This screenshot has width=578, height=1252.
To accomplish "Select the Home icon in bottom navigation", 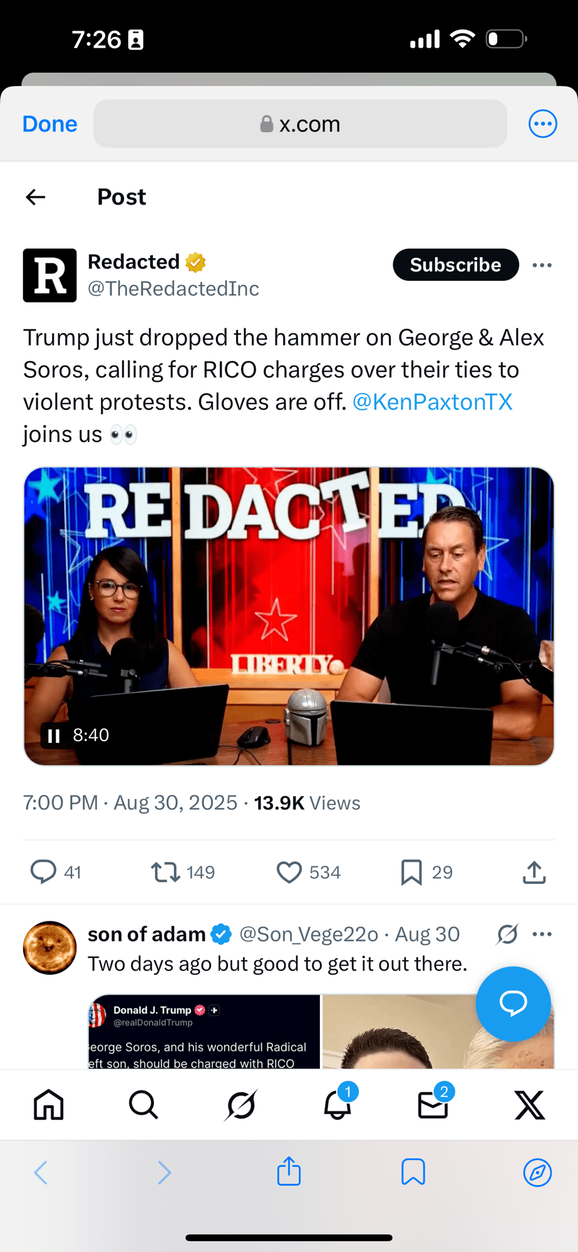I will 48,1104.
